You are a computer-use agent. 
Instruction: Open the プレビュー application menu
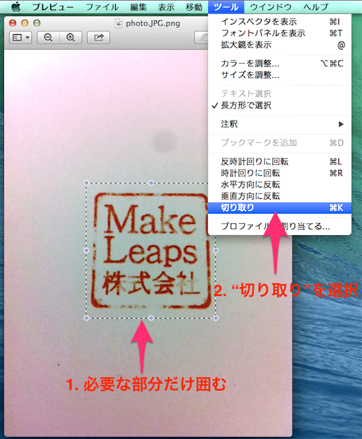pyautogui.click(x=53, y=6)
